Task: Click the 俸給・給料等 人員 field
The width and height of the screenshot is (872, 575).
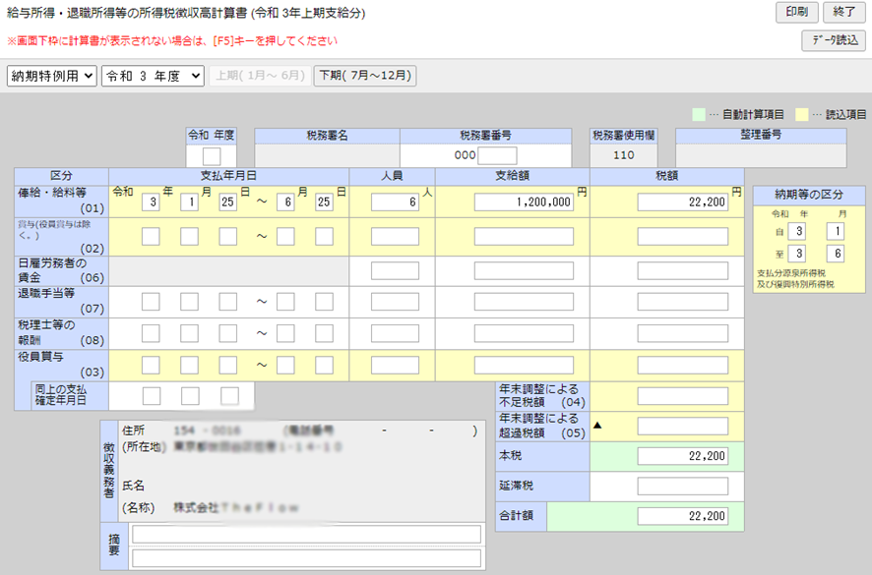Action: point(395,201)
